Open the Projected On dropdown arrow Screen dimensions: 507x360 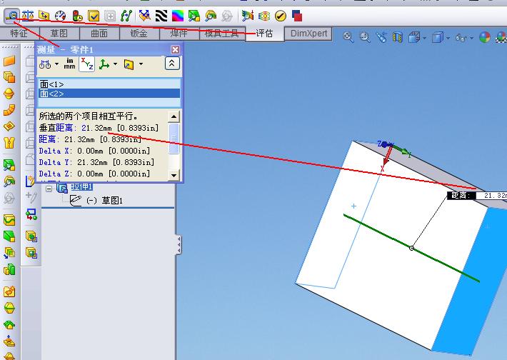(x=141, y=64)
